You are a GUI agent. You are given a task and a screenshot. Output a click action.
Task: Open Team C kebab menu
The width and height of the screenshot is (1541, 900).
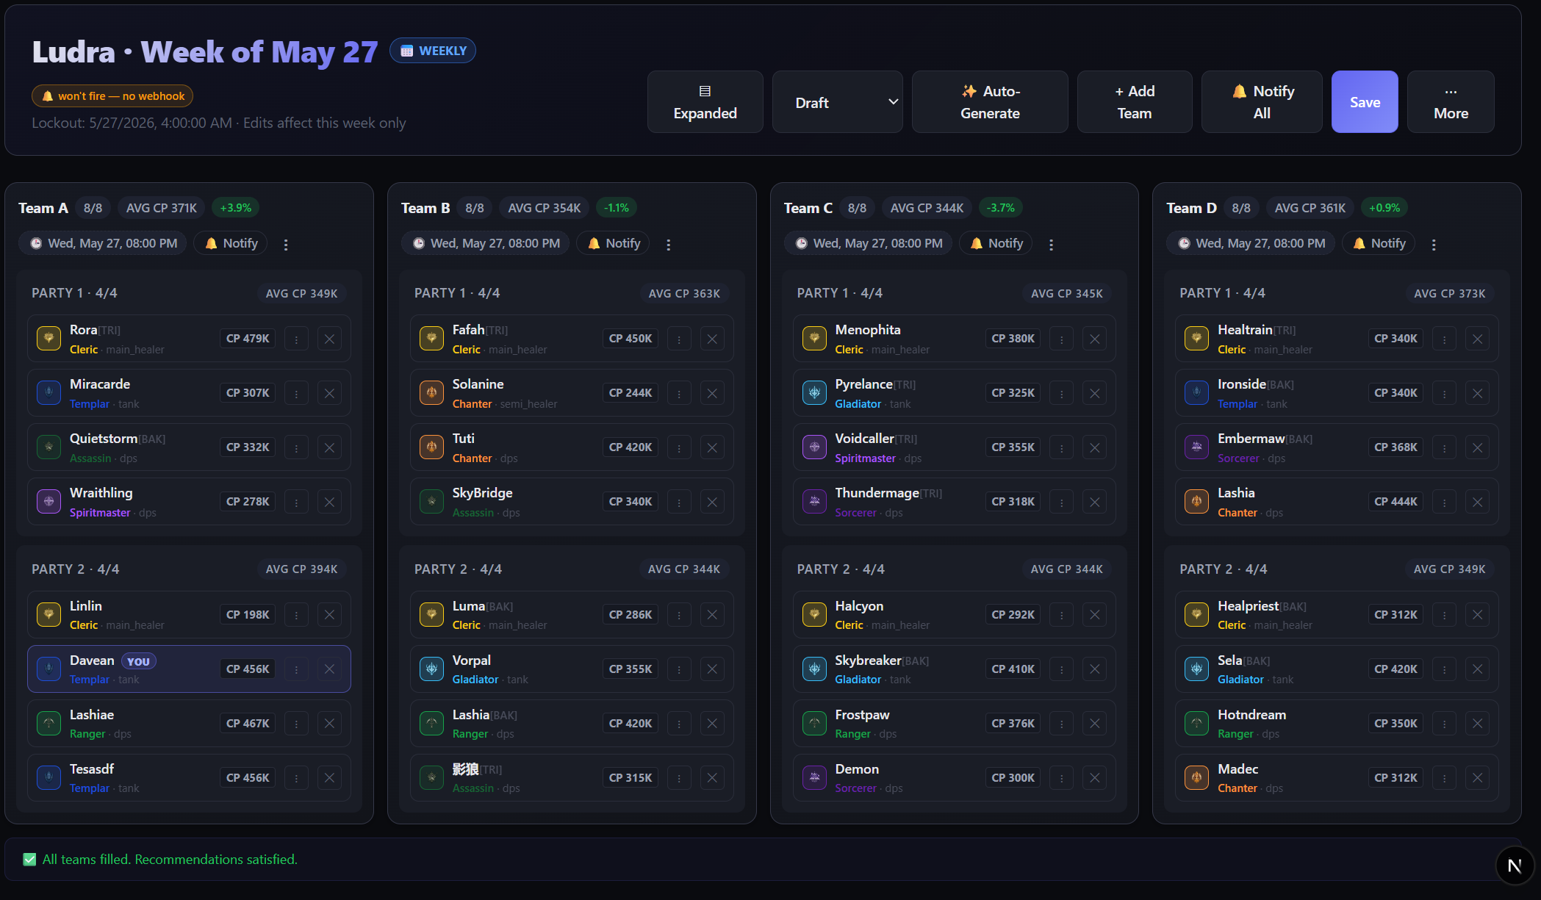pyautogui.click(x=1052, y=245)
